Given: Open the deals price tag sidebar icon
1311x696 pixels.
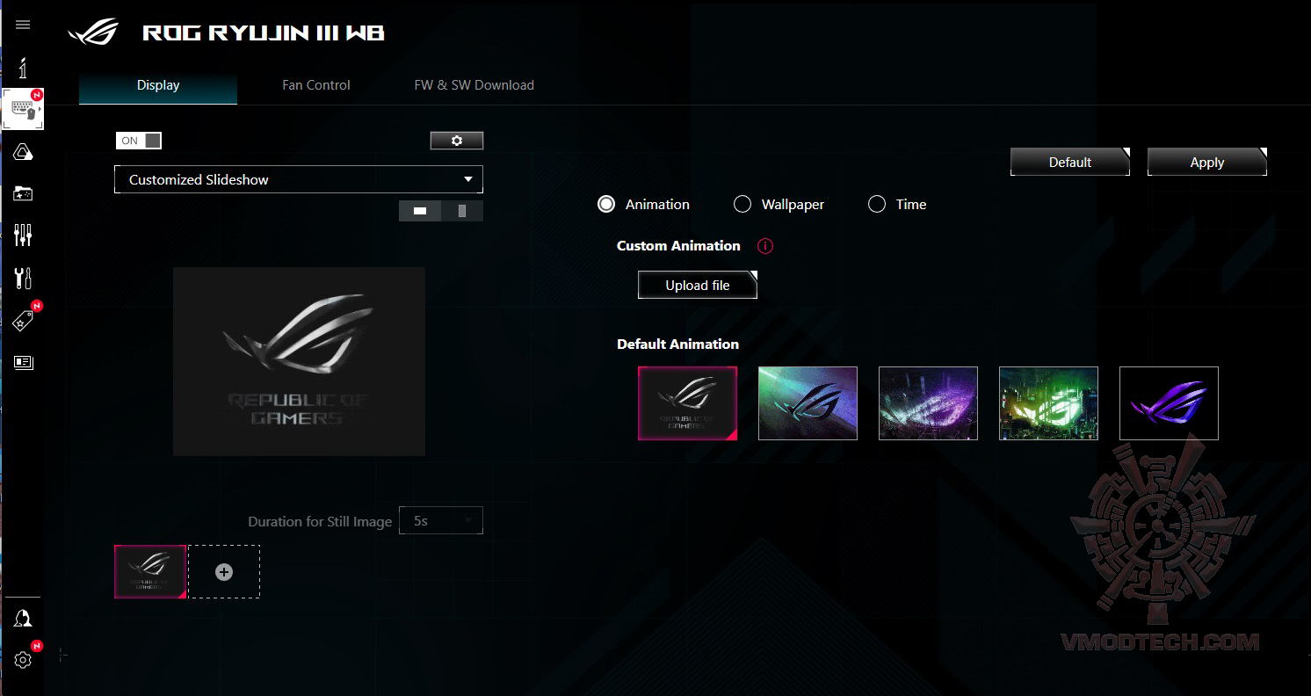Looking at the screenshot, I should pyautogui.click(x=24, y=321).
